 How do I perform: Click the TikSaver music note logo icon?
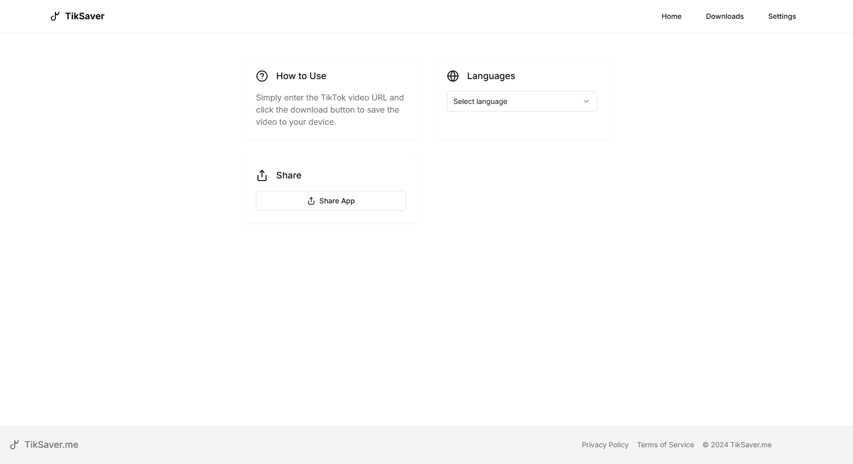[x=55, y=16]
